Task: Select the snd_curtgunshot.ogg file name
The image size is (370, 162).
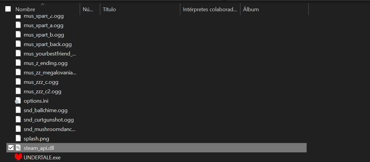Action: [49, 120]
